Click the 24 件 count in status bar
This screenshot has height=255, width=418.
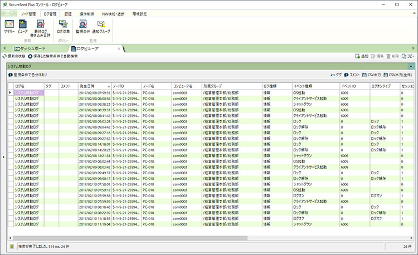407,247
